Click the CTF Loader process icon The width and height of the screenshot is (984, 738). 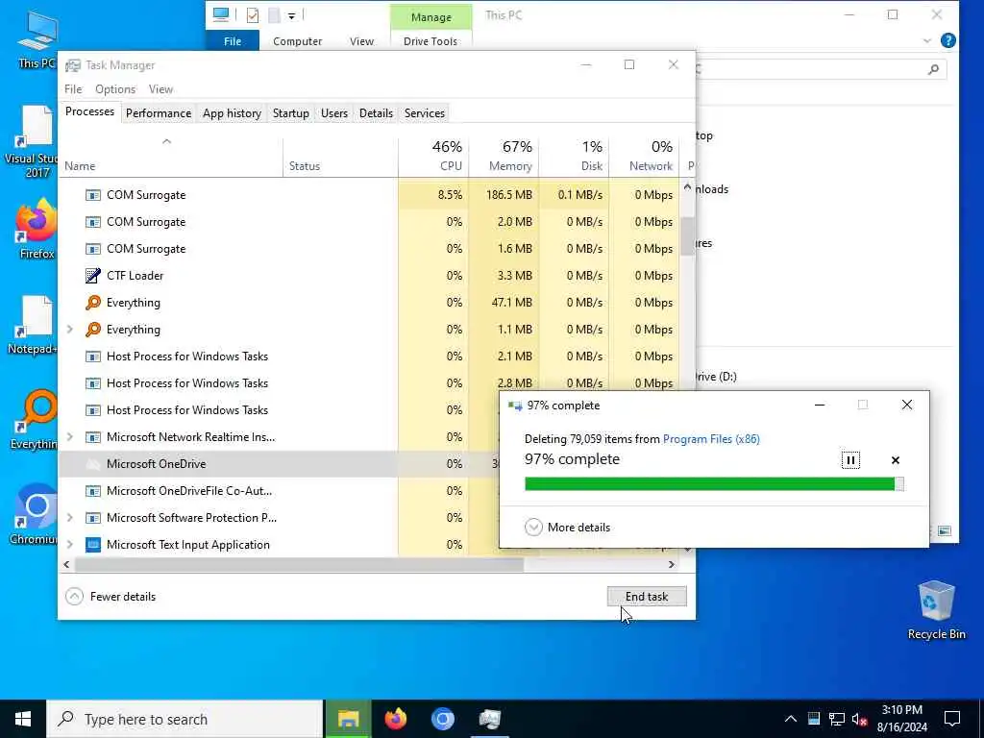[x=93, y=276]
